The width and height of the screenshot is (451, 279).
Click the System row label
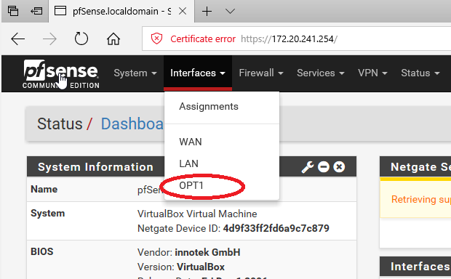pos(48,213)
